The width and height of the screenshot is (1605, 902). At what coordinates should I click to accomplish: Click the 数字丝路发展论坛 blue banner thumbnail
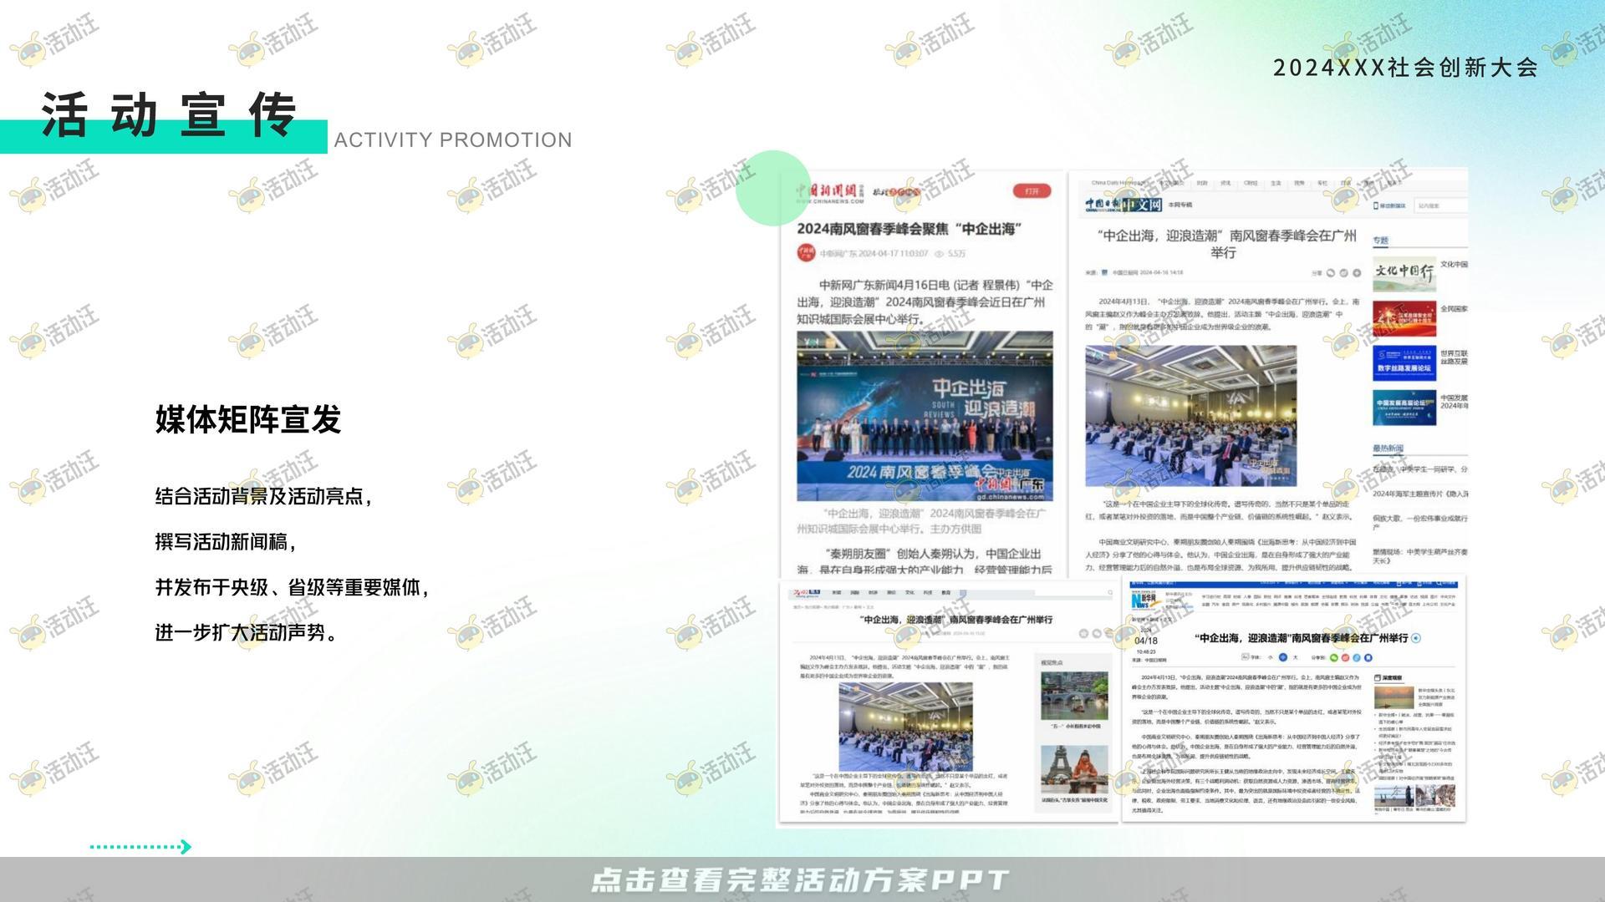click(1404, 362)
